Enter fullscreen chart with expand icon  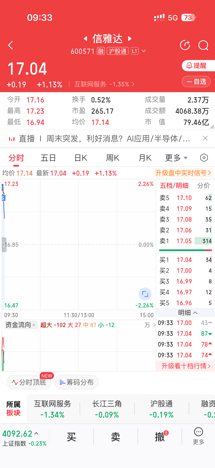(145, 294)
